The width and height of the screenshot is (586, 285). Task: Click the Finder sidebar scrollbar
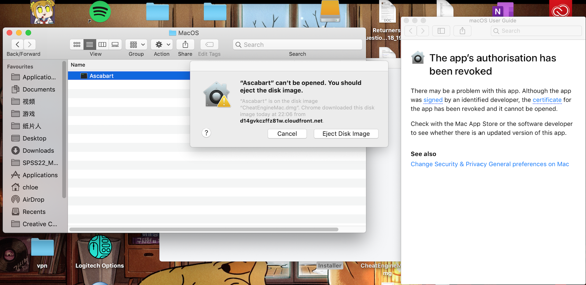point(64,129)
